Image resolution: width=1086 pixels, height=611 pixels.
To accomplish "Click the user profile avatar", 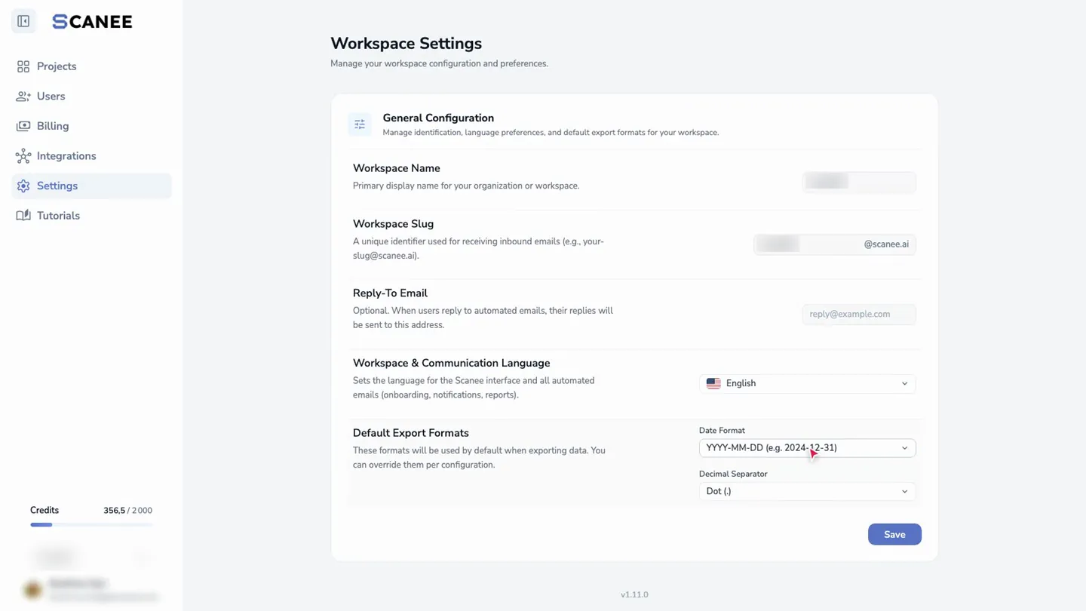I will coord(32,590).
